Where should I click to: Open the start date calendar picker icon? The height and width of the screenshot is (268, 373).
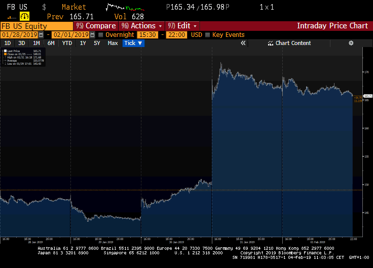click(41, 35)
